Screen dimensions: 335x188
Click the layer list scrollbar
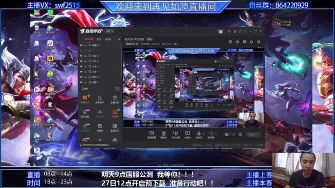tap(121, 60)
